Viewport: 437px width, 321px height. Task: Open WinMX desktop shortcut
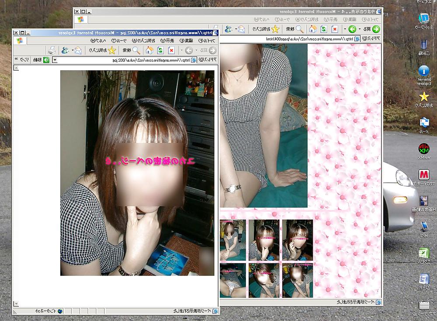point(424,151)
